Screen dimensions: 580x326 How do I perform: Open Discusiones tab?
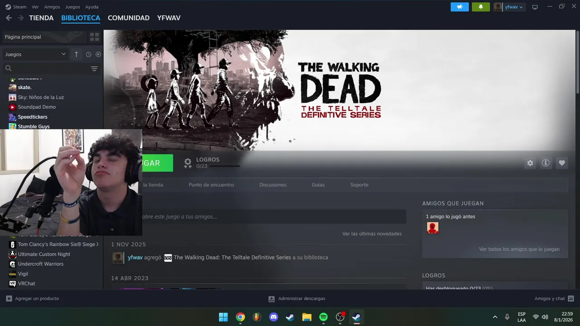point(273,185)
